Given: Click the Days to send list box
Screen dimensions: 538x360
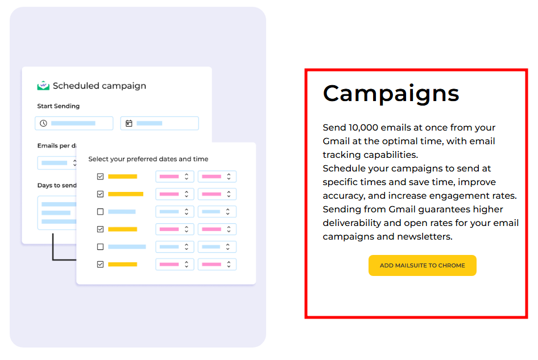Looking at the screenshot, I should pos(57,213).
